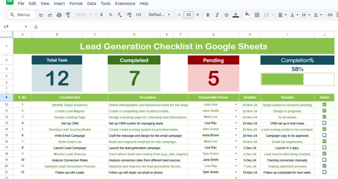Image resolution: width=338 pixels, height=179 pixels.
Task: Open the Extensions menu
Action: click(x=125, y=4)
